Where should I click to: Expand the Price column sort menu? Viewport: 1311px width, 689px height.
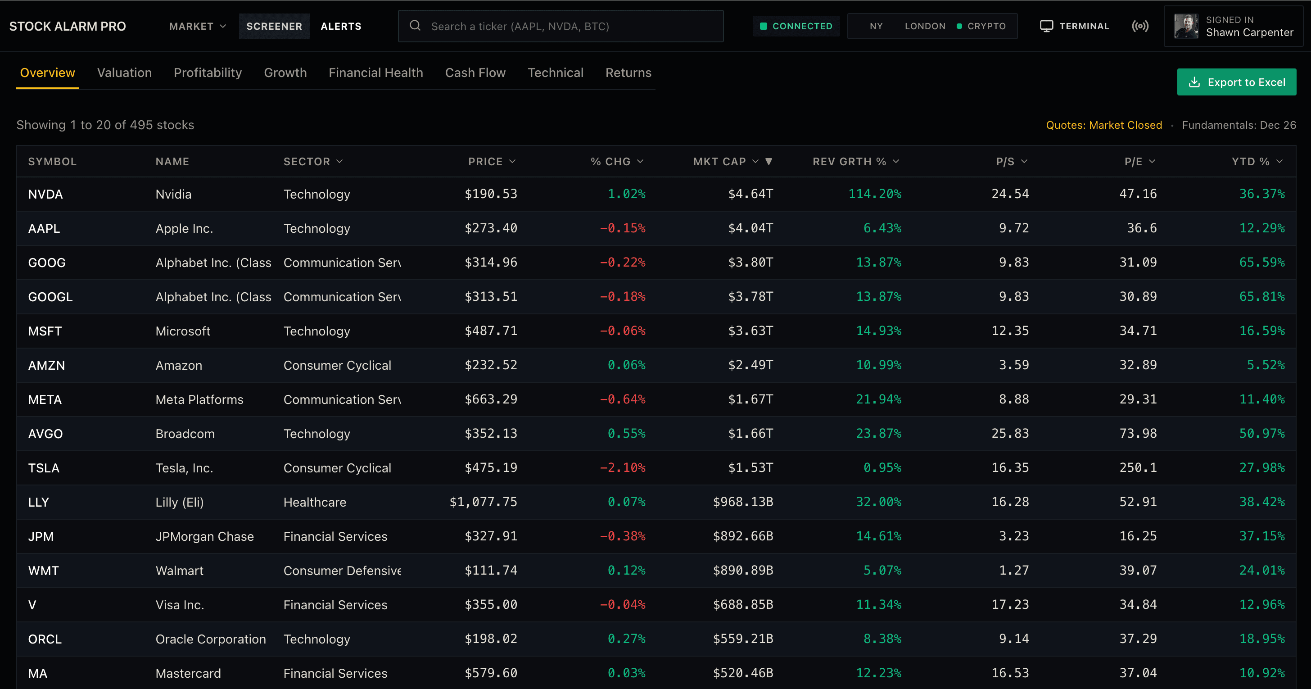click(x=512, y=161)
